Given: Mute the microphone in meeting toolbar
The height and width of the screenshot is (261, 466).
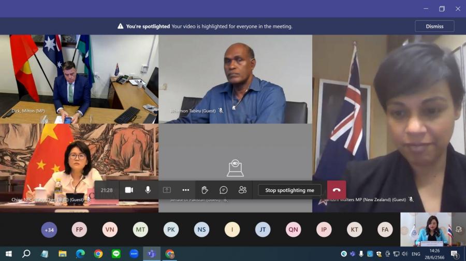Looking at the screenshot, I should click(148, 190).
